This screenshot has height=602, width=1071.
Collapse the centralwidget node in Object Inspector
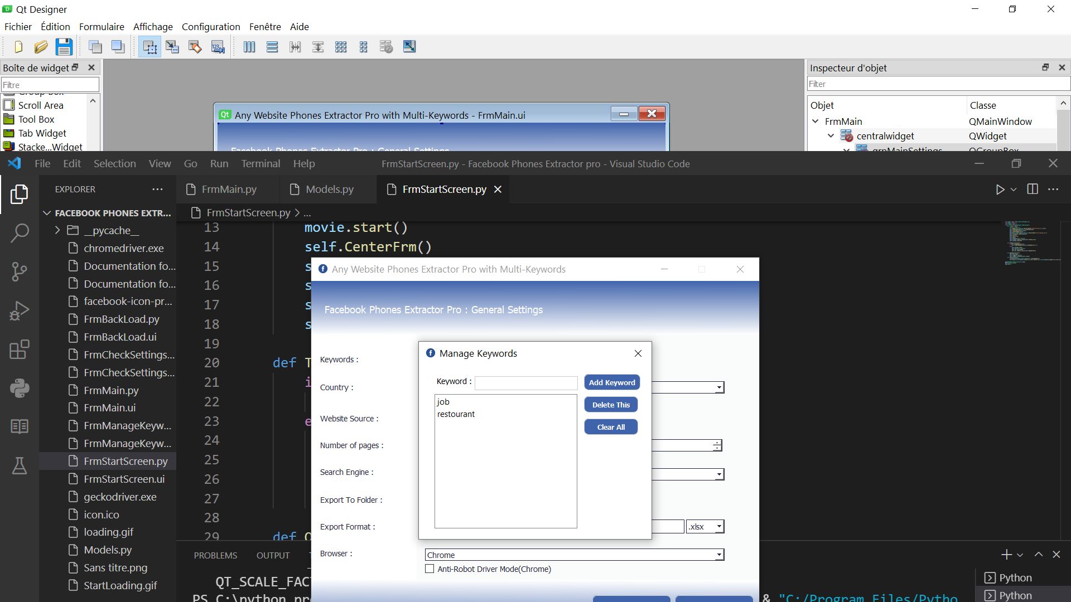831,135
